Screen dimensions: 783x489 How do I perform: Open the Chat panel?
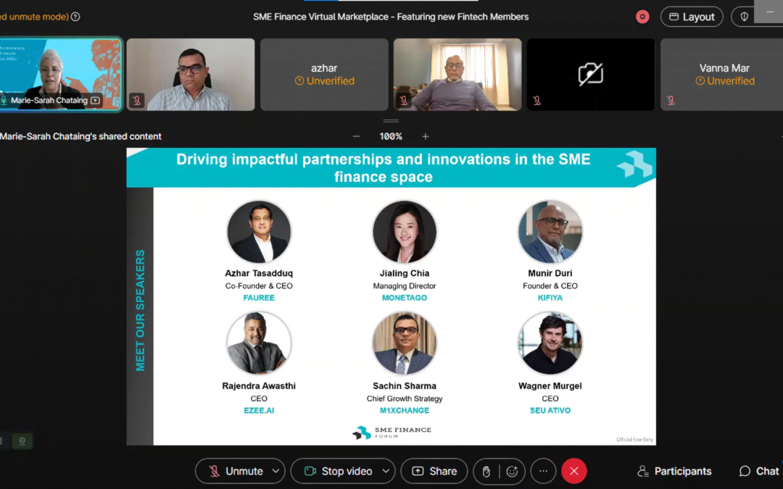tap(759, 471)
